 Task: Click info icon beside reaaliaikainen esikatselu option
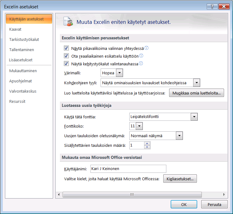pos(141,56)
